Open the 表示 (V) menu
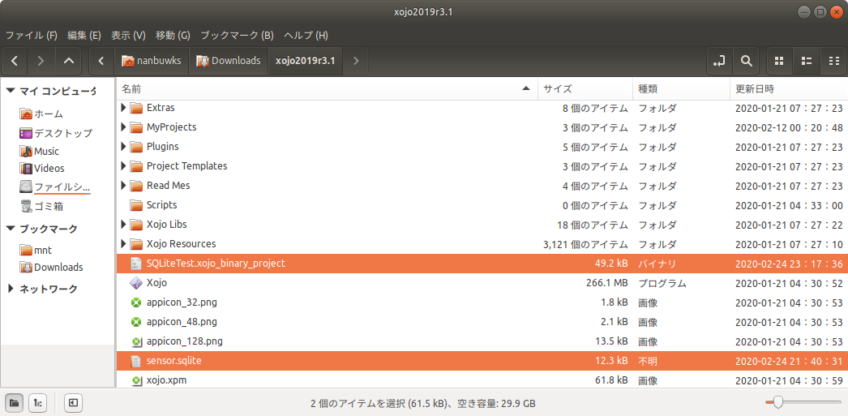848x416 pixels. [x=129, y=36]
